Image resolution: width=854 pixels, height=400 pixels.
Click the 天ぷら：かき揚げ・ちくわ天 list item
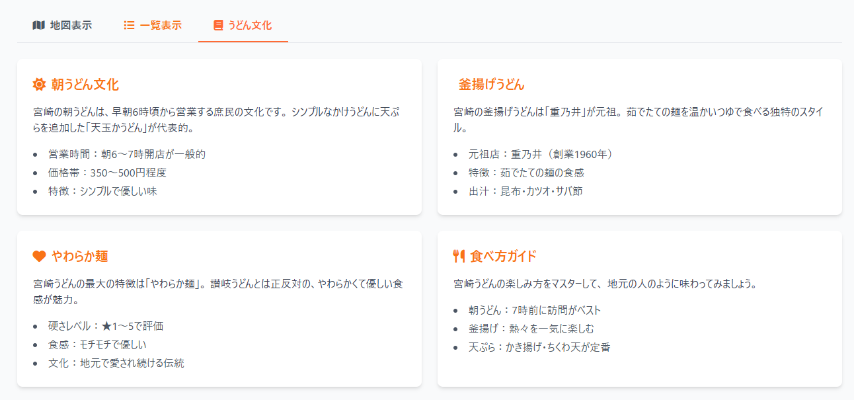click(x=539, y=347)
